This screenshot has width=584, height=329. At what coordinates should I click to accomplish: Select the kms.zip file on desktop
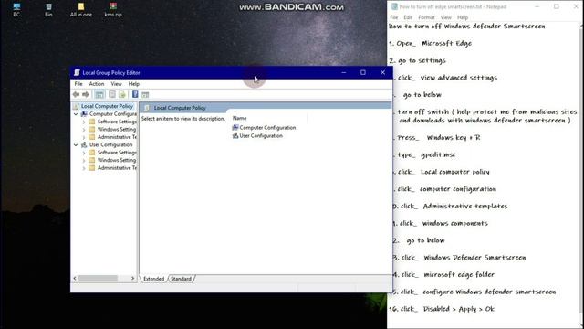pos(113,10)
